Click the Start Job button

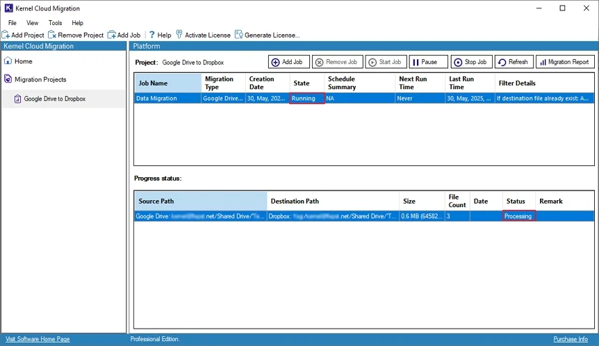coord(386,62)
